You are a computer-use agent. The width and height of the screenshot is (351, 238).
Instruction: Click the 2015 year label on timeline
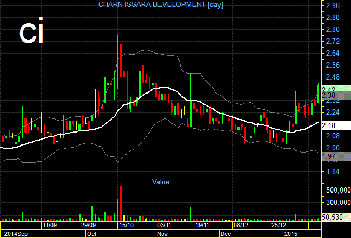click(291, 234)
